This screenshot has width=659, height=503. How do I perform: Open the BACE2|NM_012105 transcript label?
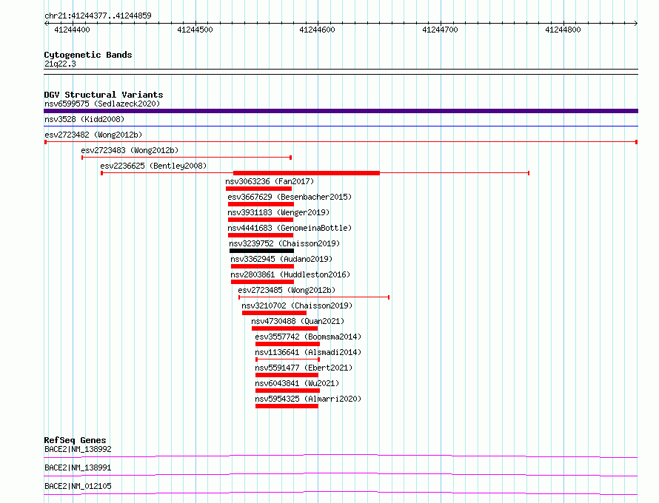(x=78, y=486)
